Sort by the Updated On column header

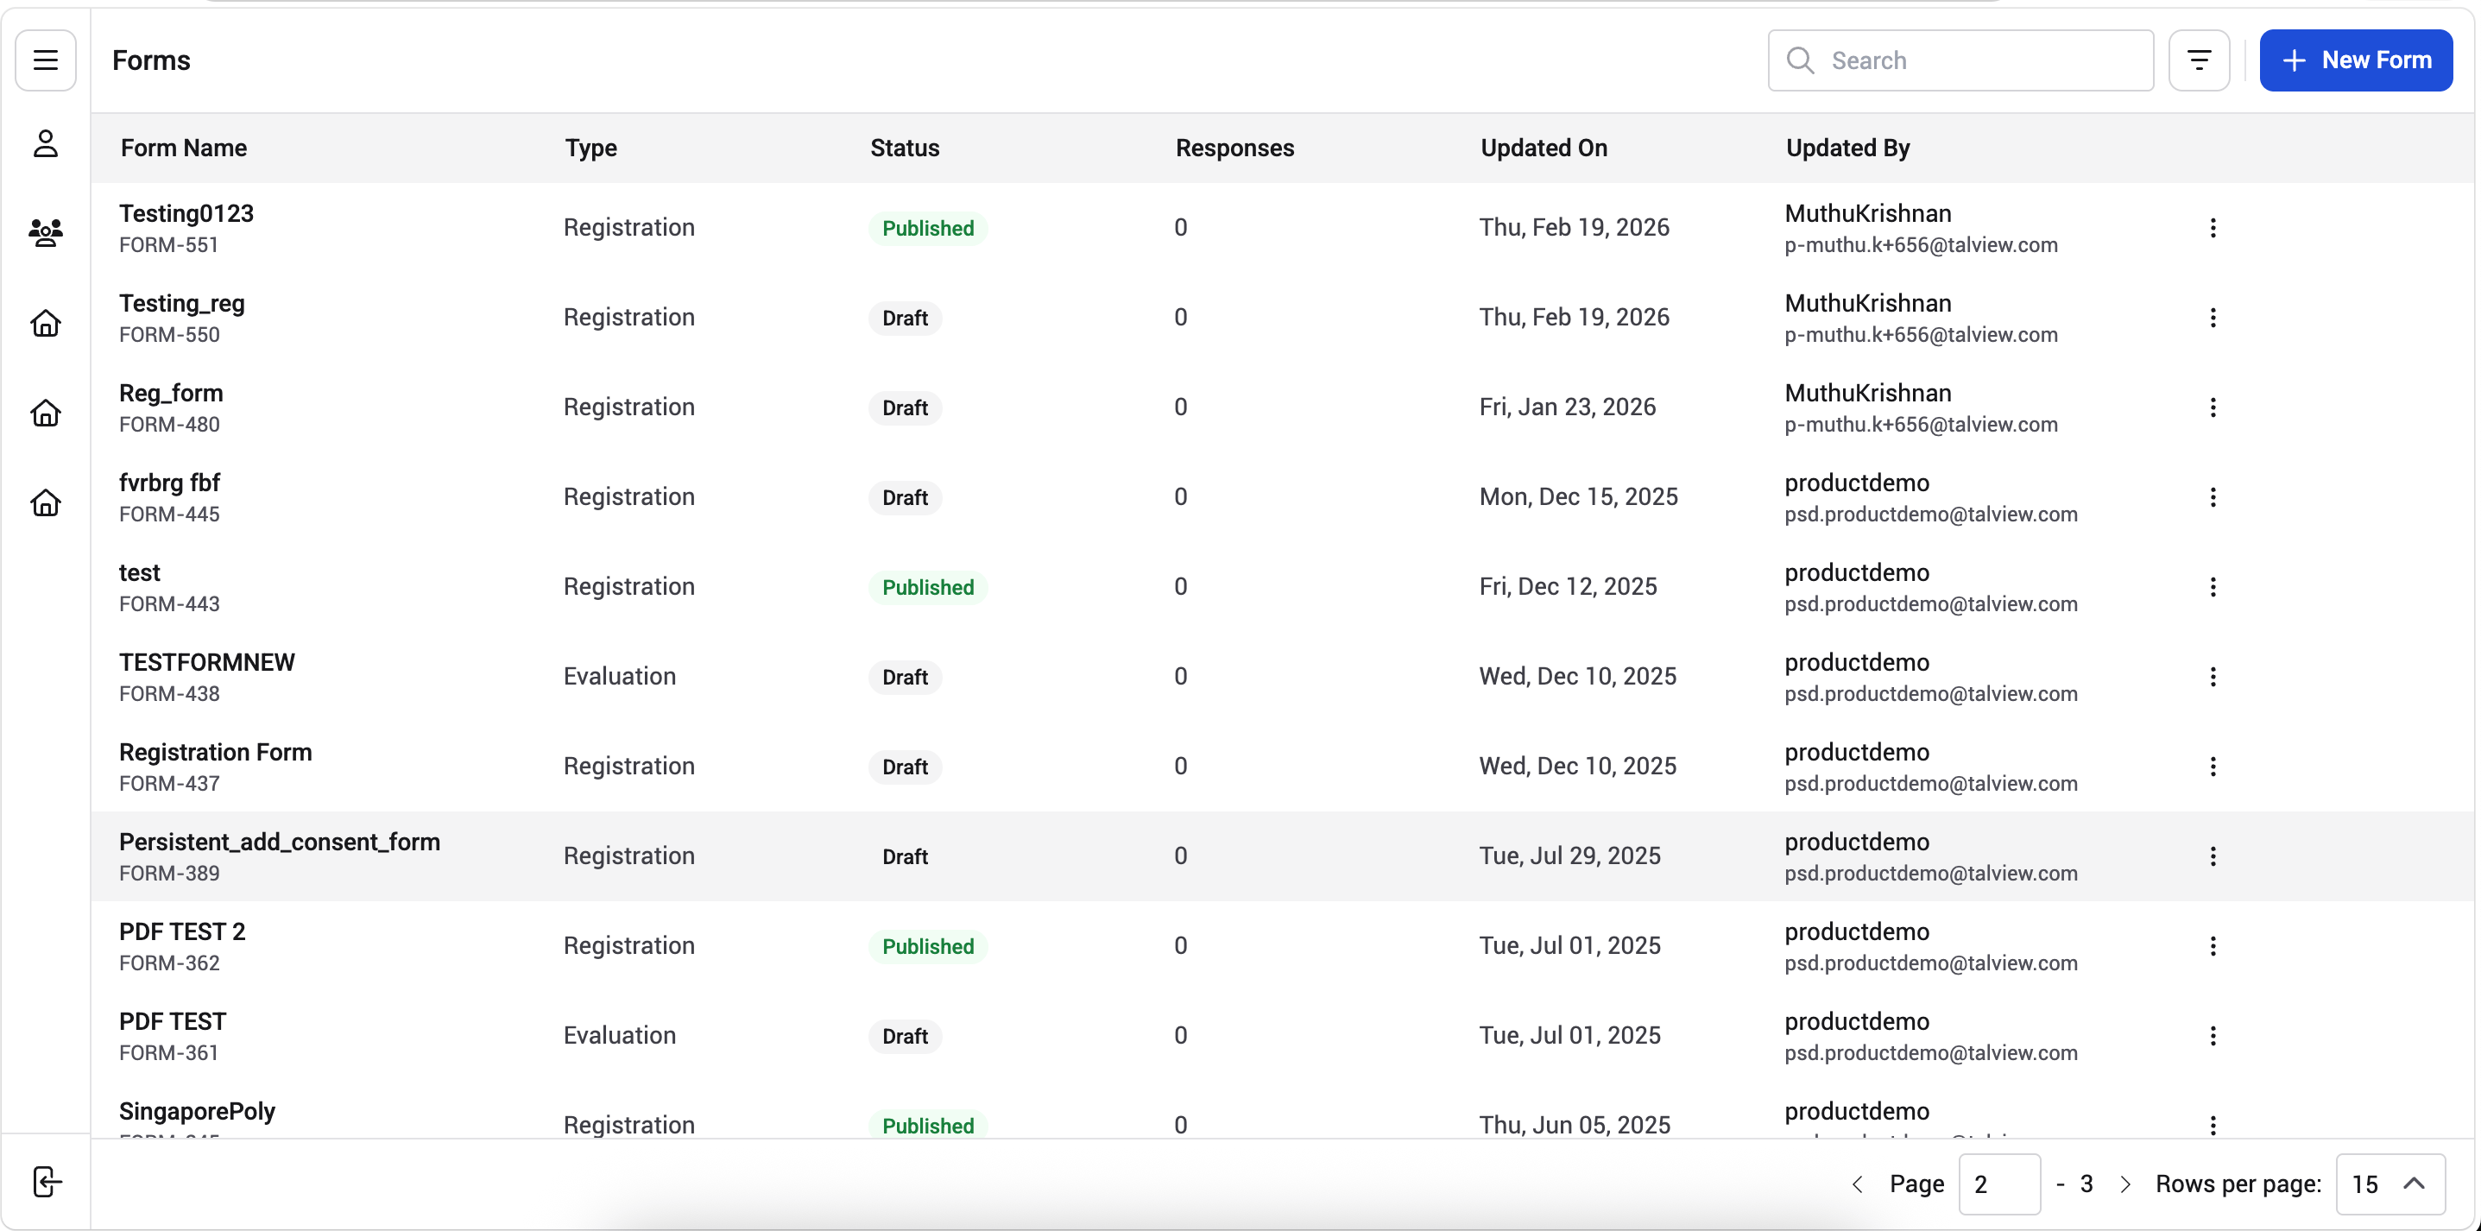pyautogui.click(x=1544, y=148)
